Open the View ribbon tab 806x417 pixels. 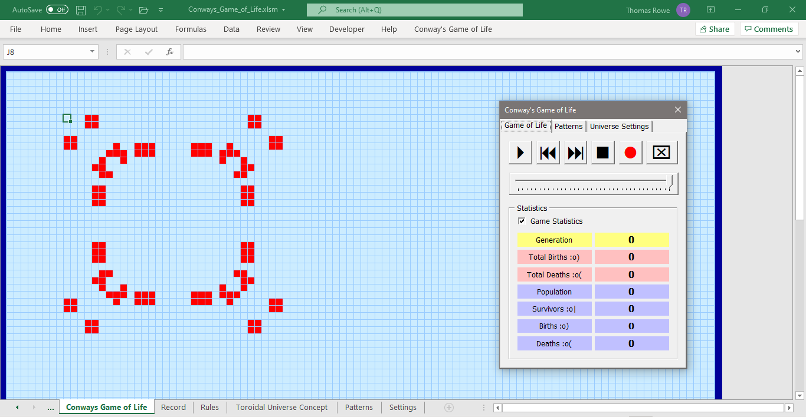tap(304, 29)
